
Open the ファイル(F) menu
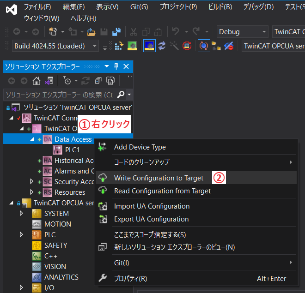[x=37, y=7]
